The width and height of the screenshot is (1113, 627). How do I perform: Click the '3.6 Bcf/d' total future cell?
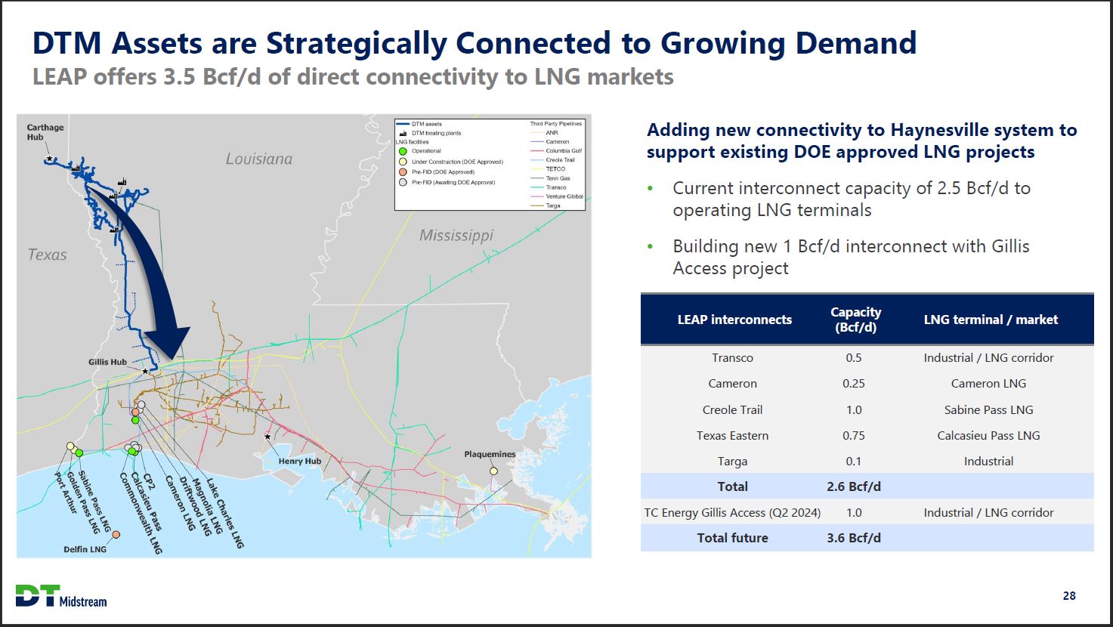(854, 538)
